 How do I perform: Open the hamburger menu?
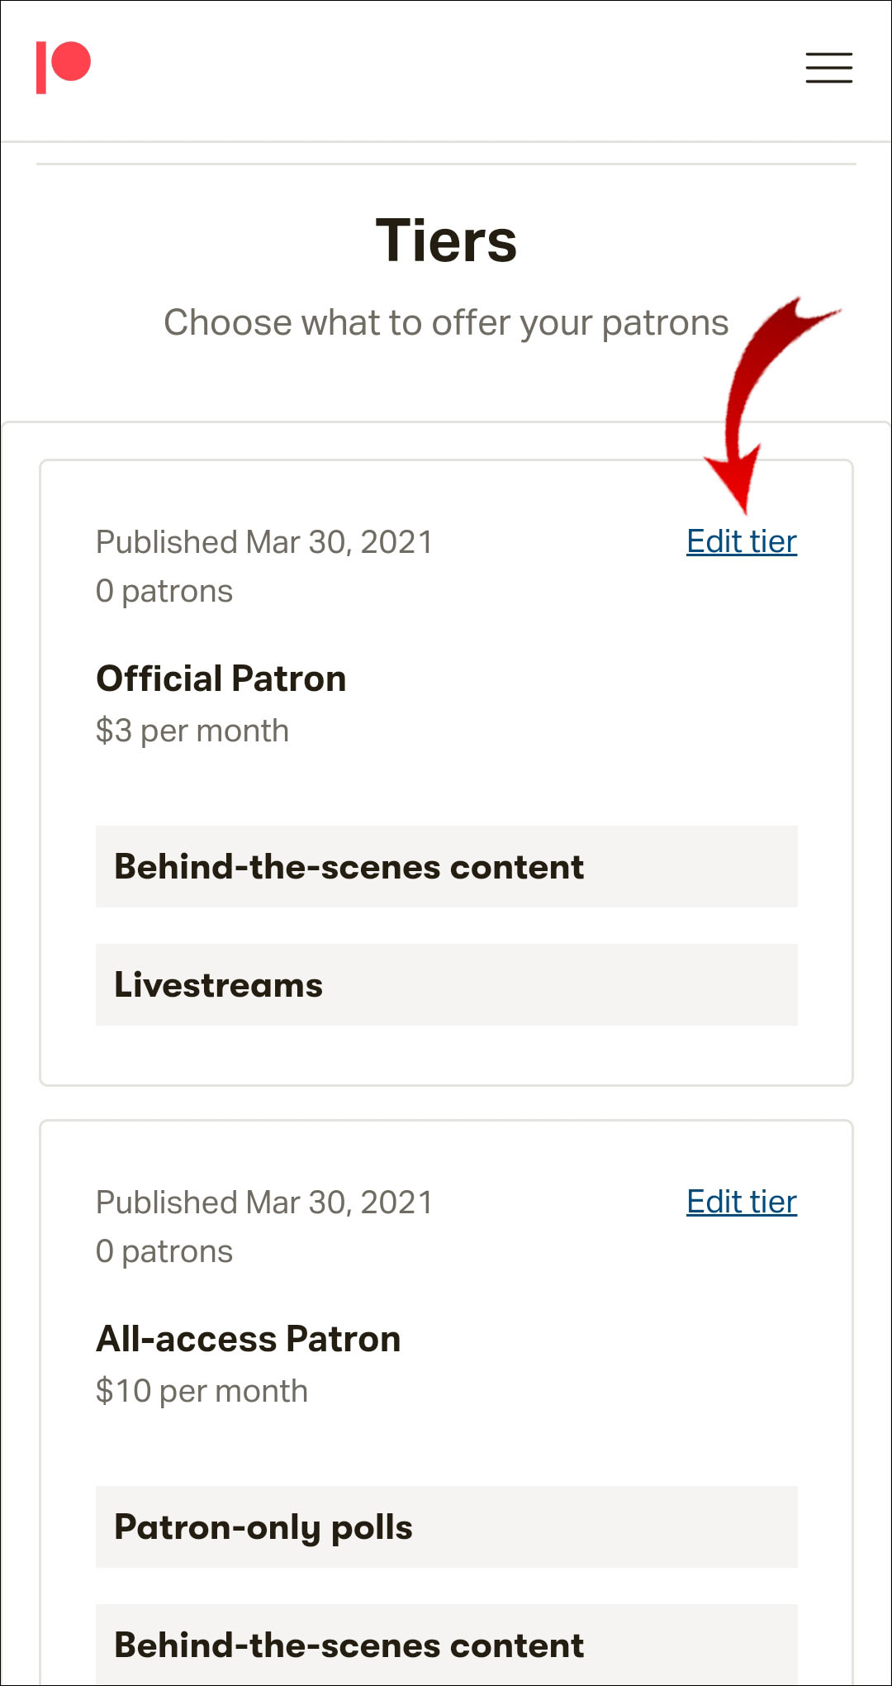[828, 68]
